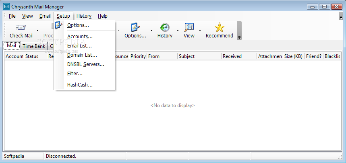Choose Accounts... from the Setup menu
This screenshot has height=163, width=346.
tap(84, 37)
